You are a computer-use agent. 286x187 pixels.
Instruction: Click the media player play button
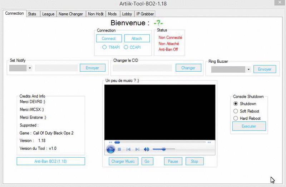click(110, 149)
